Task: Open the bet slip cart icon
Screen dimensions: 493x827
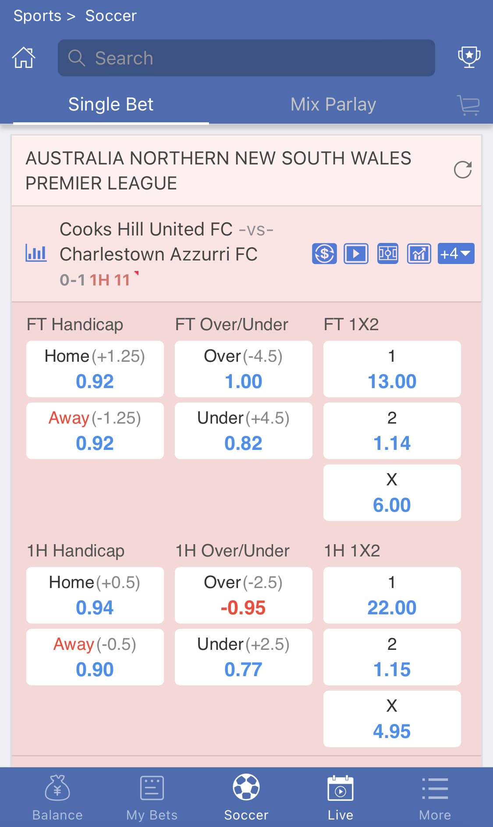Action: [468, 105]
